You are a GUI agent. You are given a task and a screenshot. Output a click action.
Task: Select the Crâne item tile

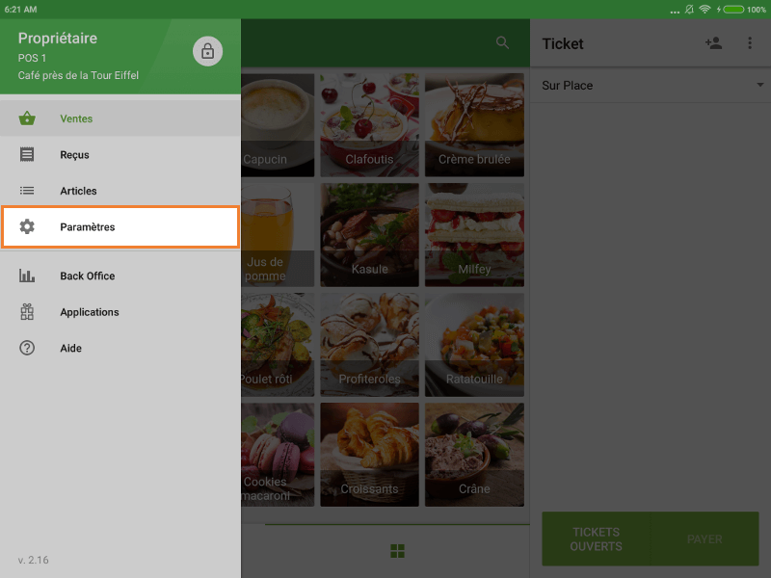pyautogui.click(x=474, y=455)
